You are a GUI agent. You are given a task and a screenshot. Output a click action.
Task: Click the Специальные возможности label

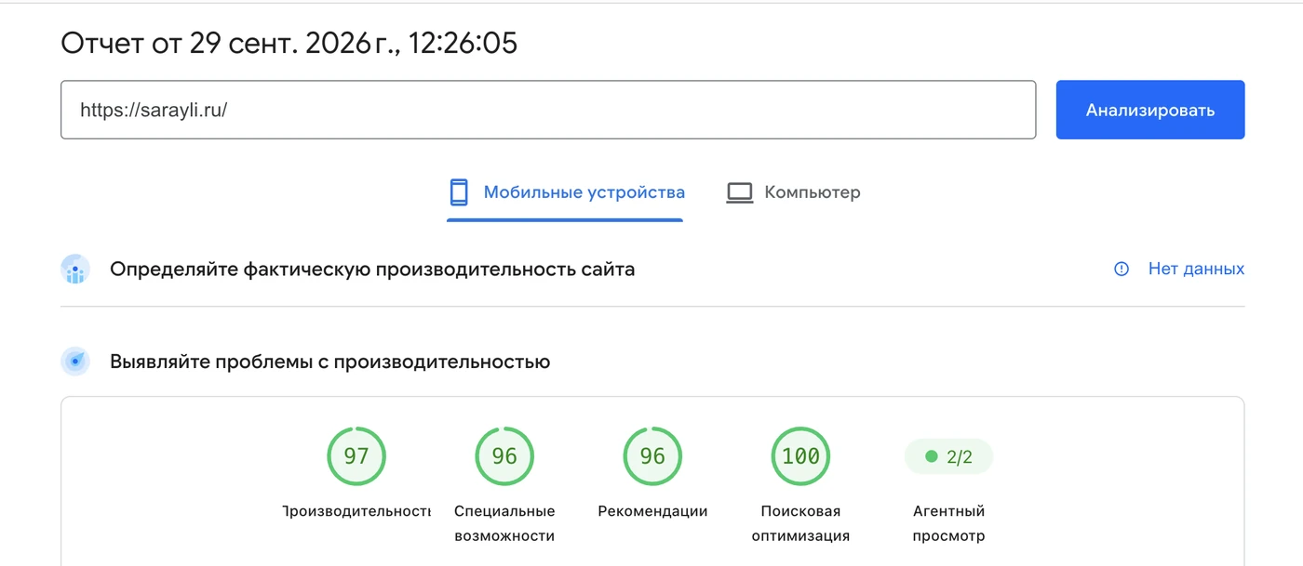click(x=504, y=523)
